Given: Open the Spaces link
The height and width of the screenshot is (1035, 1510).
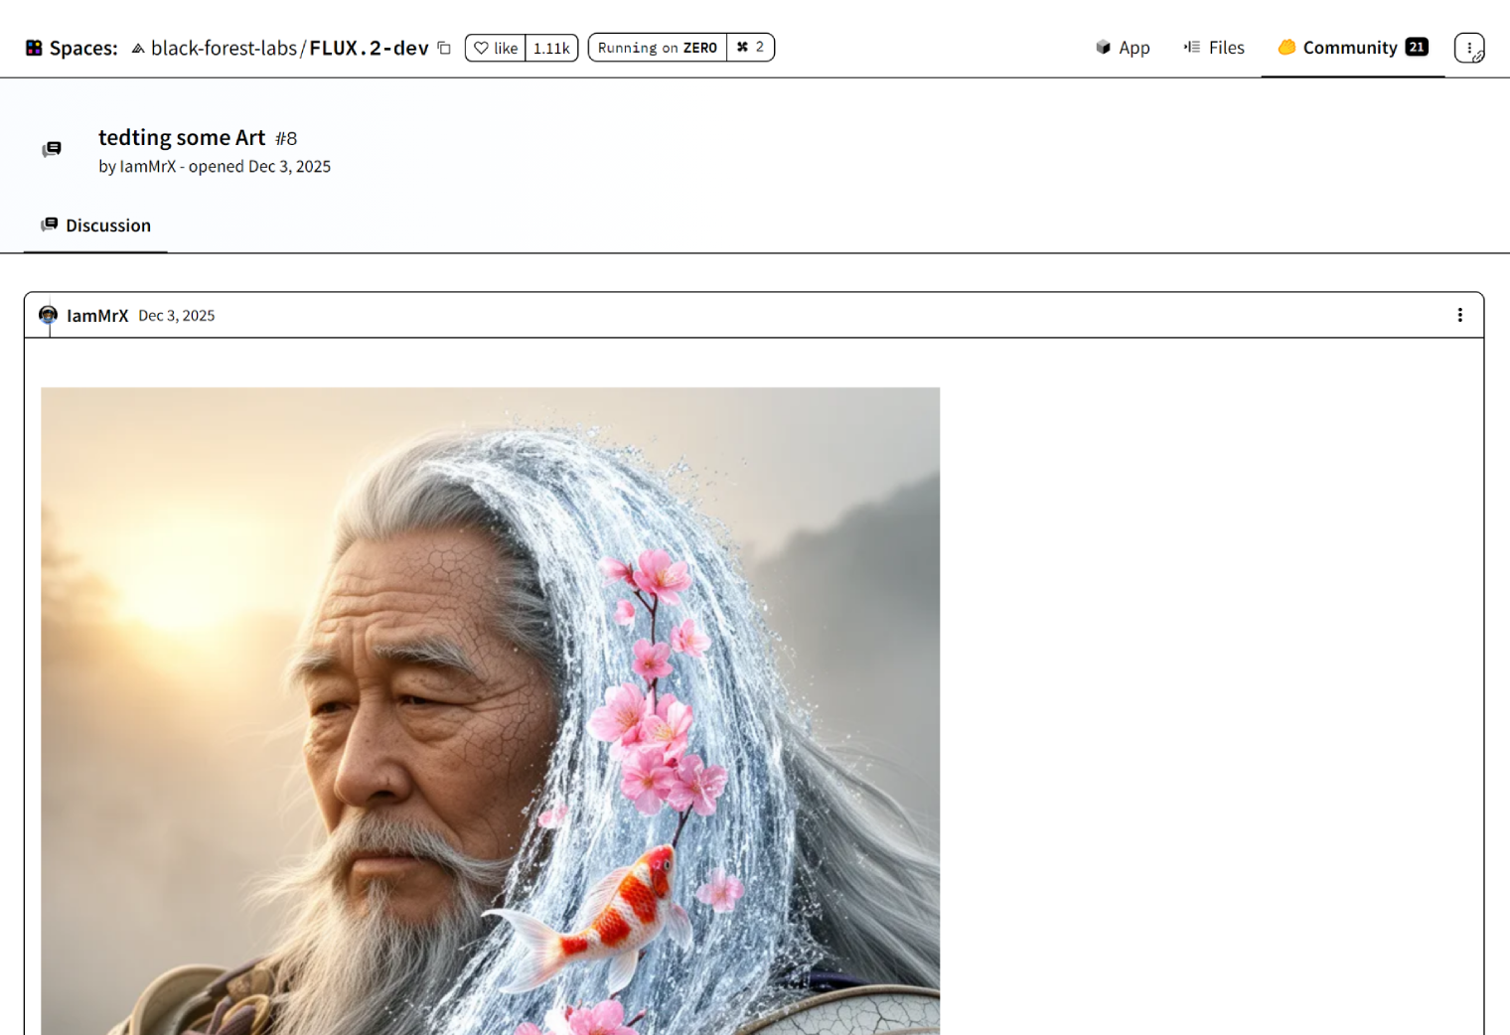Looking at the screenshot, I should (83, 48).
